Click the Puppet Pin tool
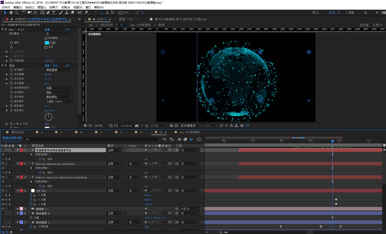 [x=87, y=13]
